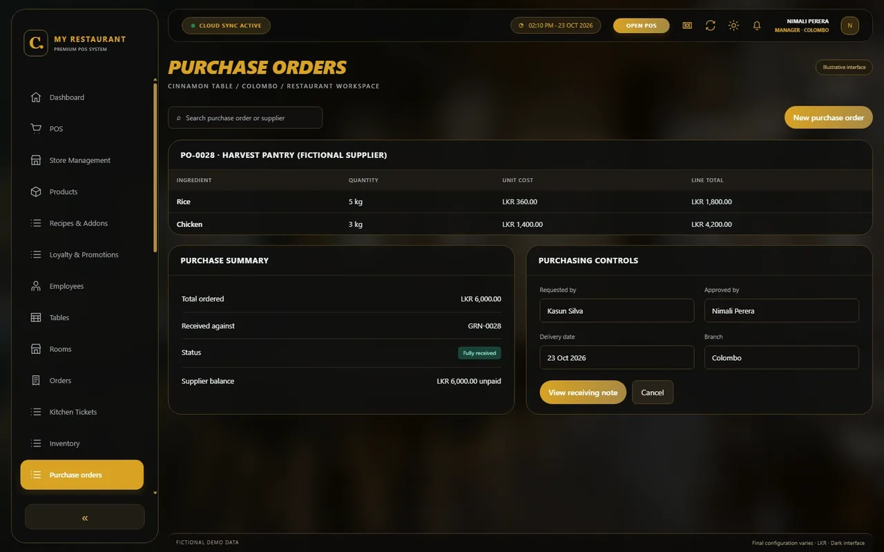Click the Rooms icon in sidebar
Screen dimensions: 884x552
click(36, 349)
